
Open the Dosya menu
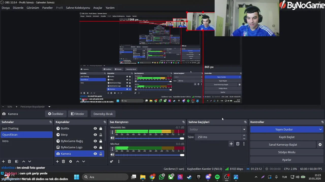(x=6, y=8)
